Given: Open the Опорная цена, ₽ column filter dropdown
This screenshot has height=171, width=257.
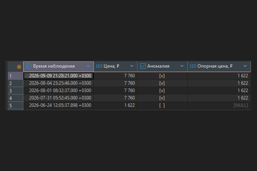Looking at the screenshot, I should [245, 66].
